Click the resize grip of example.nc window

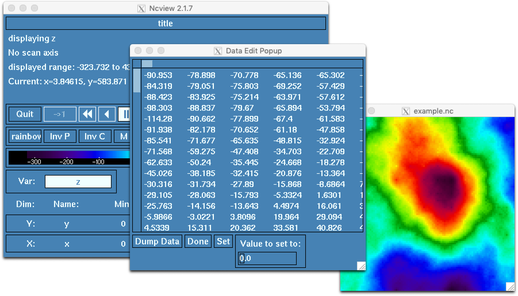(x=511, y=287)
